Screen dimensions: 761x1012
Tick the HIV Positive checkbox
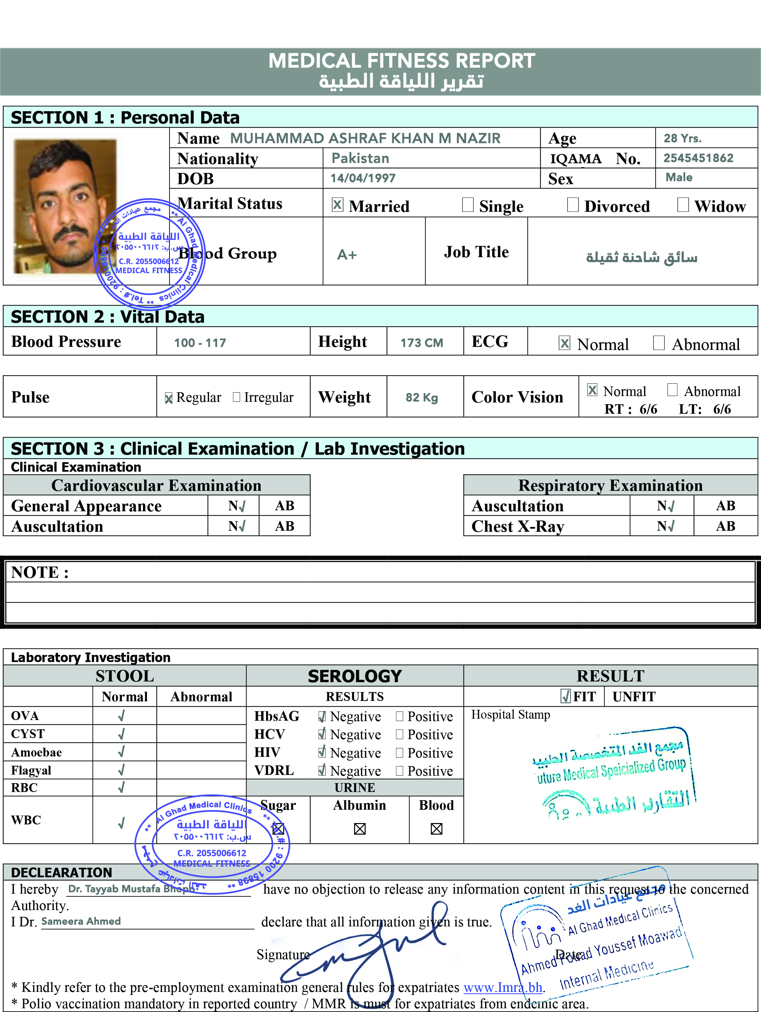(x=399, y=752)
